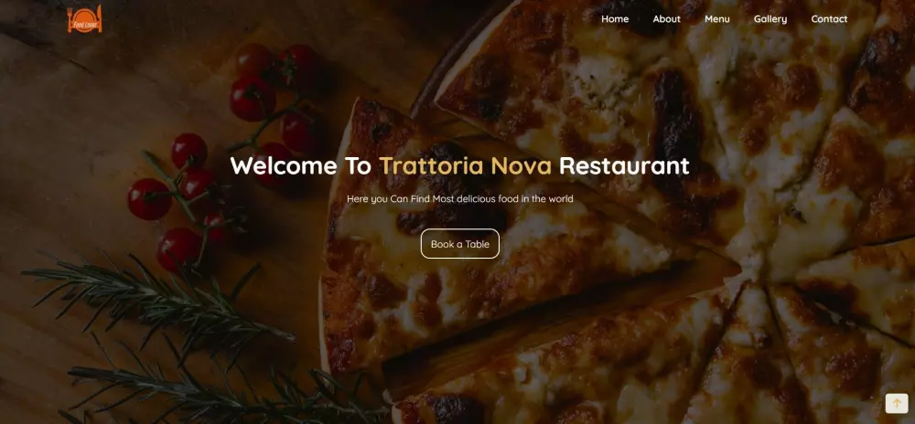
Task: Open the About section
Action: (666, 18)
